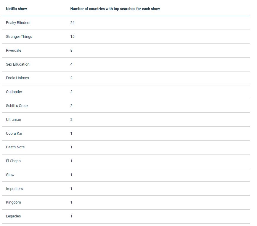Click the El Chapo cell
This screenshot has height=226, width=257.
click(13, 161)
